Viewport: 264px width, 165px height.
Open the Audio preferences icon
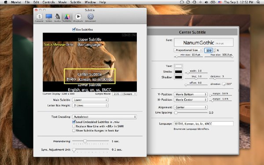point(57,18)
